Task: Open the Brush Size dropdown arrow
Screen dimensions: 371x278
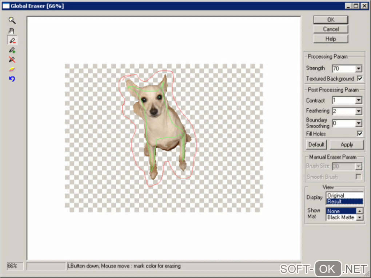Action: 359,166
